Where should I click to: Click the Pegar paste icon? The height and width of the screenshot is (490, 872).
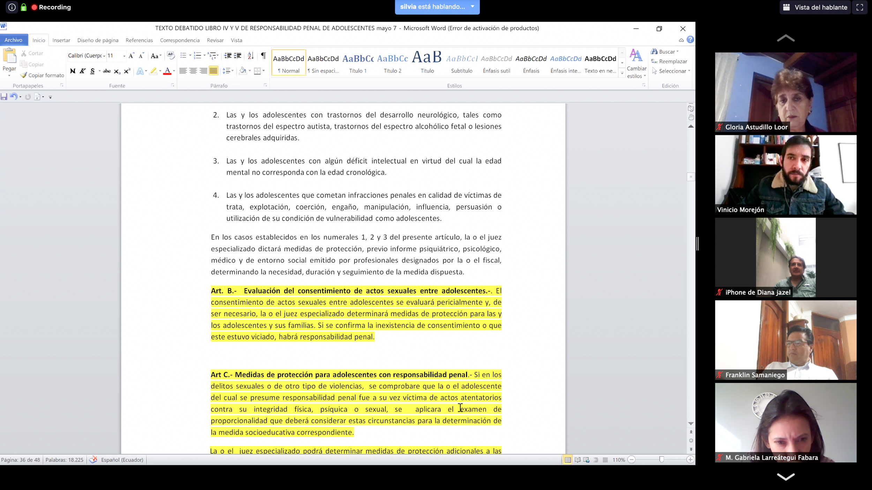pos(9,56)
